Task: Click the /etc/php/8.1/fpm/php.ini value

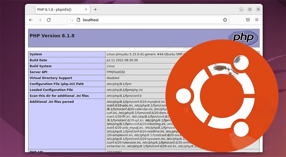Action: click(x=125, y=90)
